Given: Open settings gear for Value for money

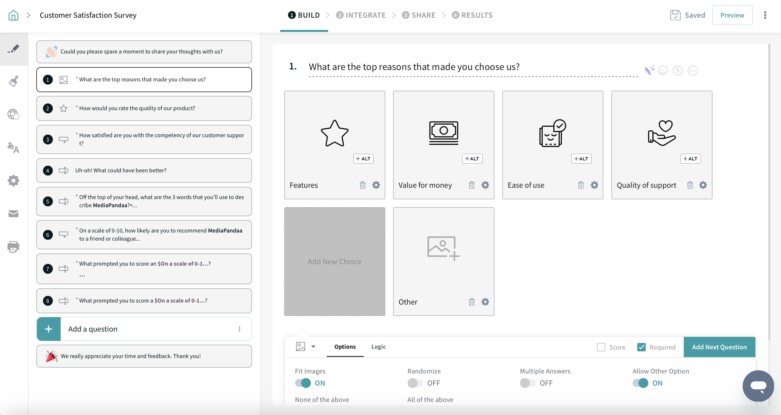Looking at the screenshot, I should [485, 185].
